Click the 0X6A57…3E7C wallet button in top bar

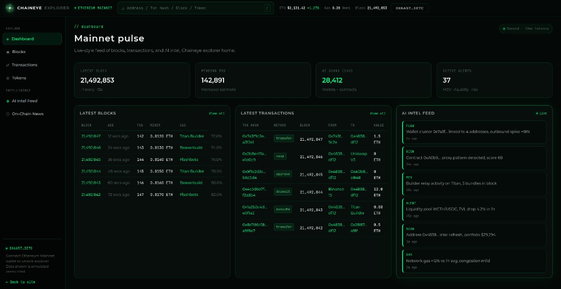coord(409,8)
